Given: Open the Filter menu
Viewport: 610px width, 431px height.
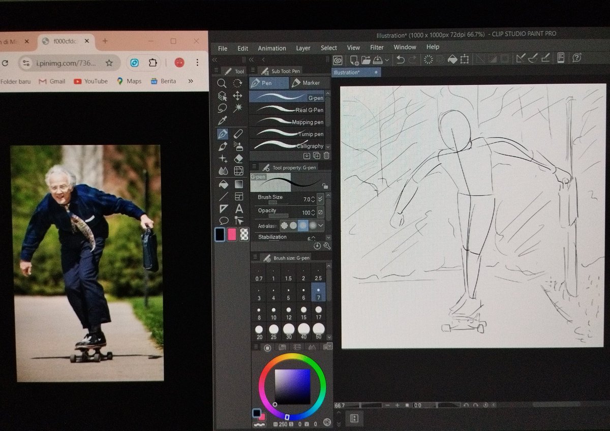Looking at the screenshot, I should (x=377, y=47).
